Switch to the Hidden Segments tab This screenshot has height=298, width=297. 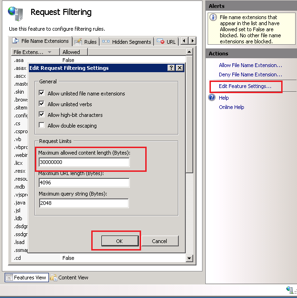[127, 41]
